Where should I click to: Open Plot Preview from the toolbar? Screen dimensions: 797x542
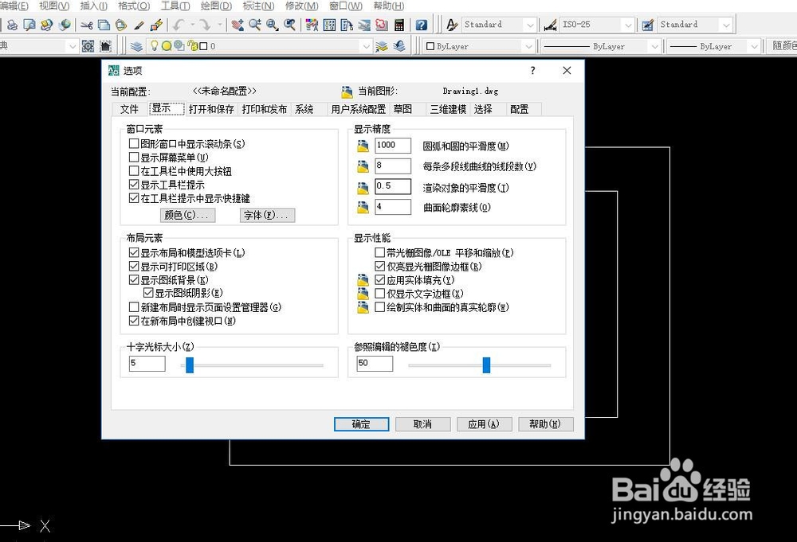(x=29, y=25)
